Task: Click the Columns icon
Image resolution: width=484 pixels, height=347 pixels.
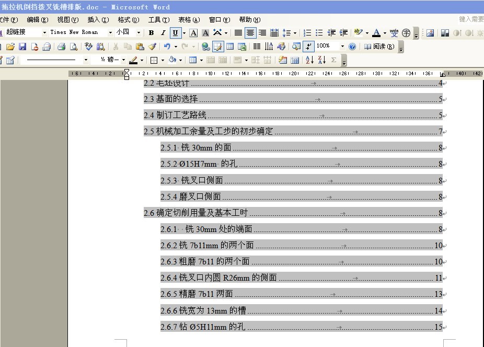Action: (x=257, y=47)
